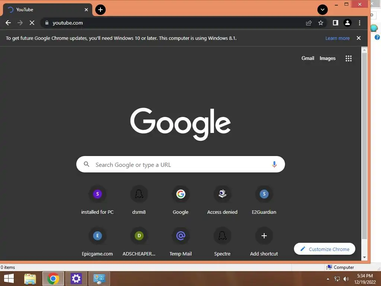This screenshot has width=381, height=286.
Task: Open the Control Panel taskbar icon
Action: 99,279
